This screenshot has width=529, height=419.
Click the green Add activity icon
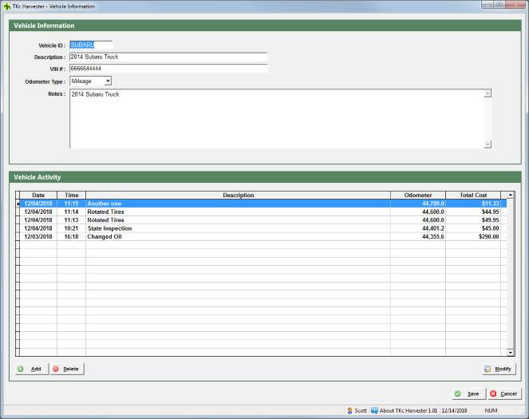point(21,369)
